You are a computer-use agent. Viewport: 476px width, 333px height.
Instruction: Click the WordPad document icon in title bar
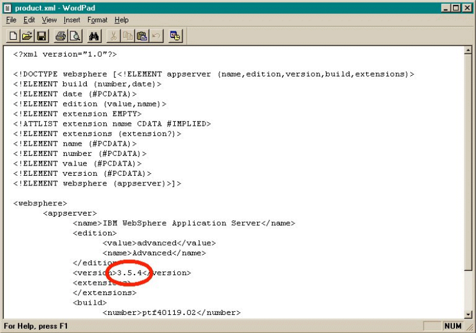(8, 8)
